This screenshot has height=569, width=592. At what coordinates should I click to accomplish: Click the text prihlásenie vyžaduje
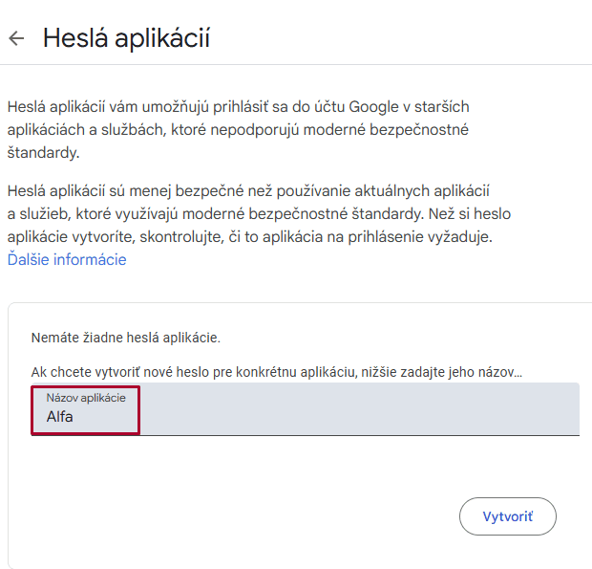[x=449, y=236]
